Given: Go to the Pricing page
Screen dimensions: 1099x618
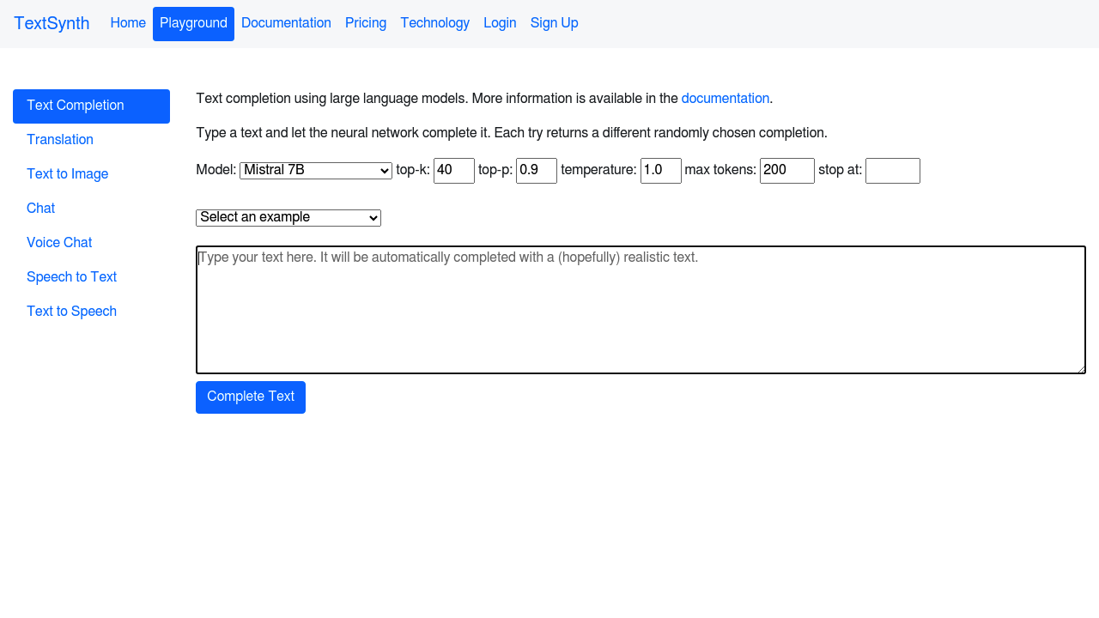Looking at the screenshot, I should click(x=366, y=23).
